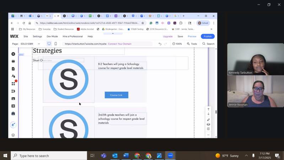284x160 pixels.
Task: Undo the last editor action
Action: (x=160, y=44)
